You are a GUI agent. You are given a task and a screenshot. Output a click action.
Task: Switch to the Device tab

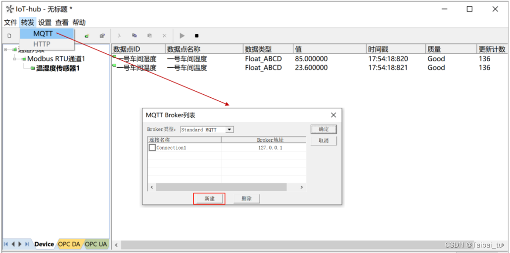44,244
